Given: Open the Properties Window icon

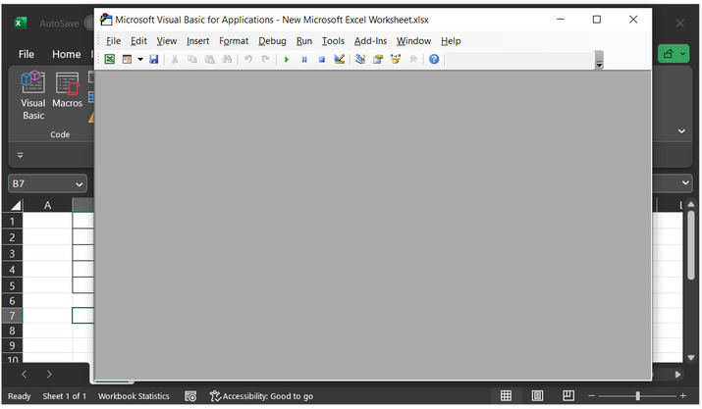Looking at the screenshot, I should pyautogui.click(x=378, y=59).
